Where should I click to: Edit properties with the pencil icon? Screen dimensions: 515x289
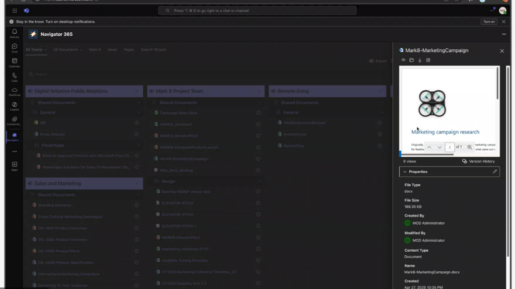click(495, 172)
